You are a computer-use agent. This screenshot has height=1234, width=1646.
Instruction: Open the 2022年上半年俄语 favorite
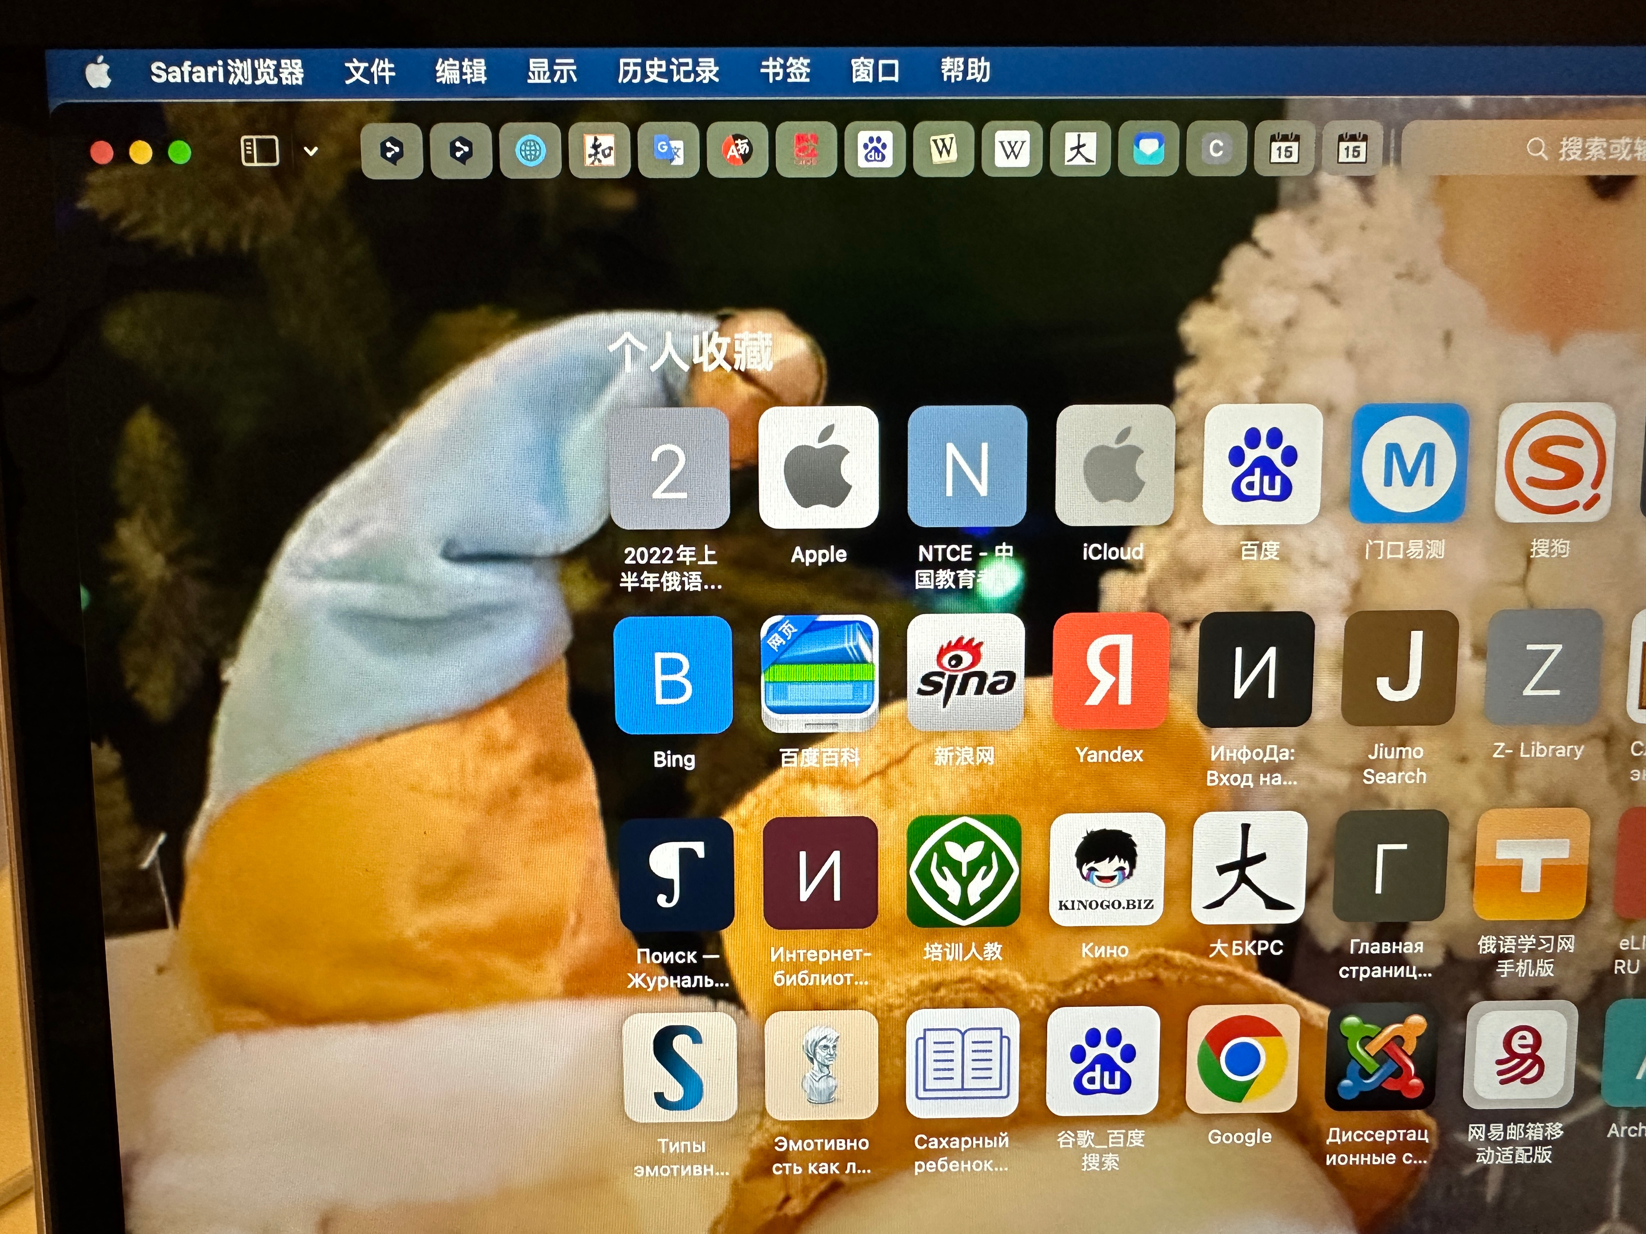click(x=670, y=468)
